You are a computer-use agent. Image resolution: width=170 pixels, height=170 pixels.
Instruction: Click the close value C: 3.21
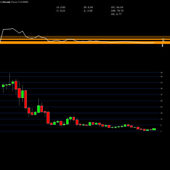click(x=61, y=11)
